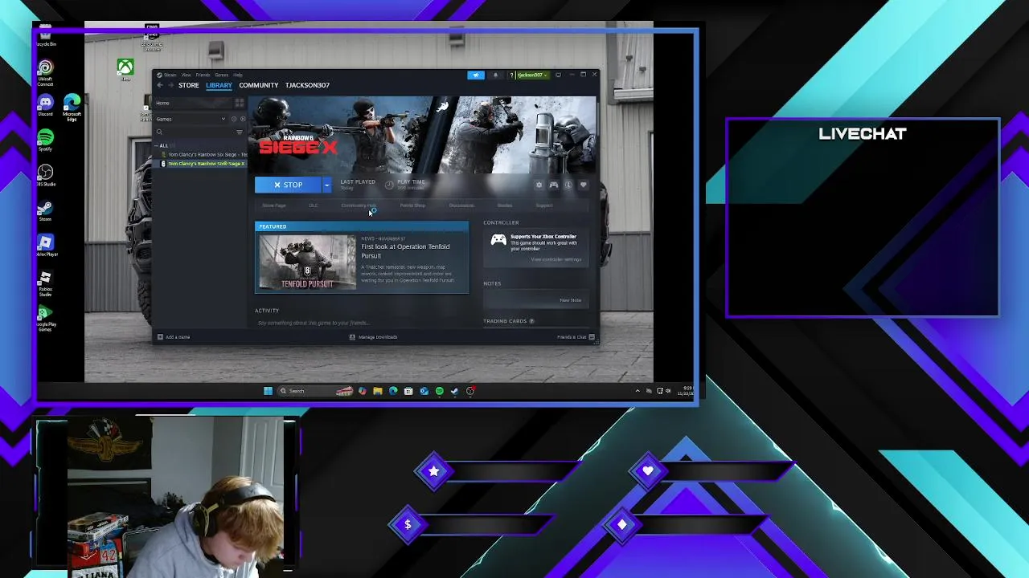Open Ubisoft Connect desktop shortcut
The width and height of the screenshot is (1029, 578).
[x=45, y=71]
